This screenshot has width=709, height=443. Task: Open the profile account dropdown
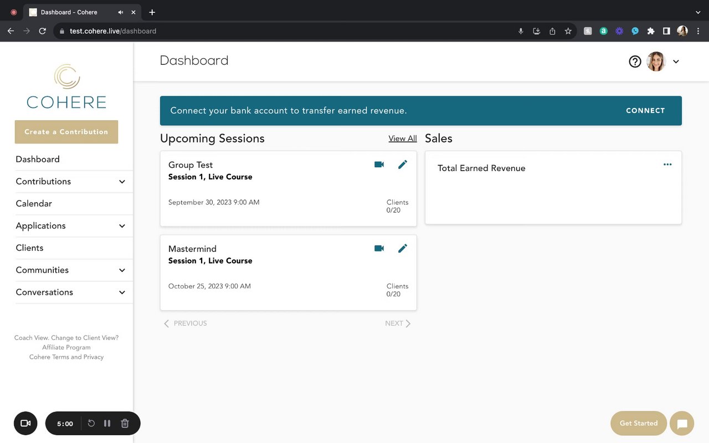[676, 61]
